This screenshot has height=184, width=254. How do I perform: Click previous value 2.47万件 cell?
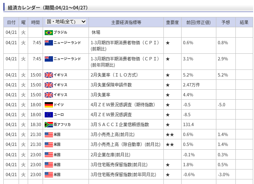click(191, 85)
